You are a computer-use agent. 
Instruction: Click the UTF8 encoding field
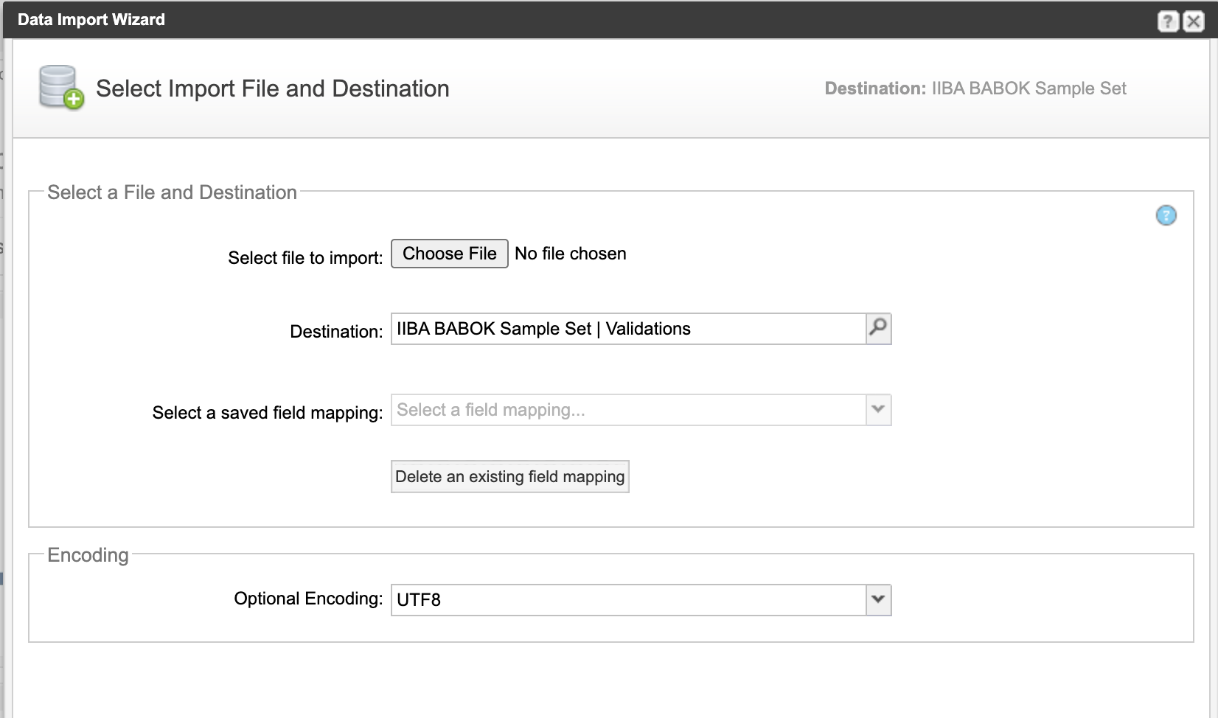[628, 600]
